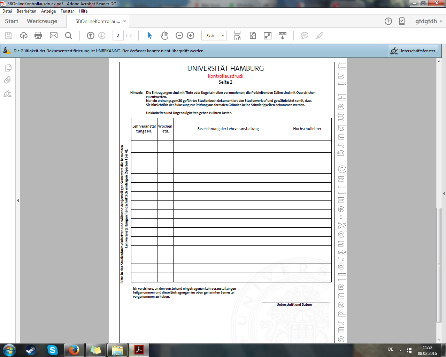Viewport: 446px width, 357px height.
Task: Expand the right tools pane arrow
Action: (x=444, y=193)
